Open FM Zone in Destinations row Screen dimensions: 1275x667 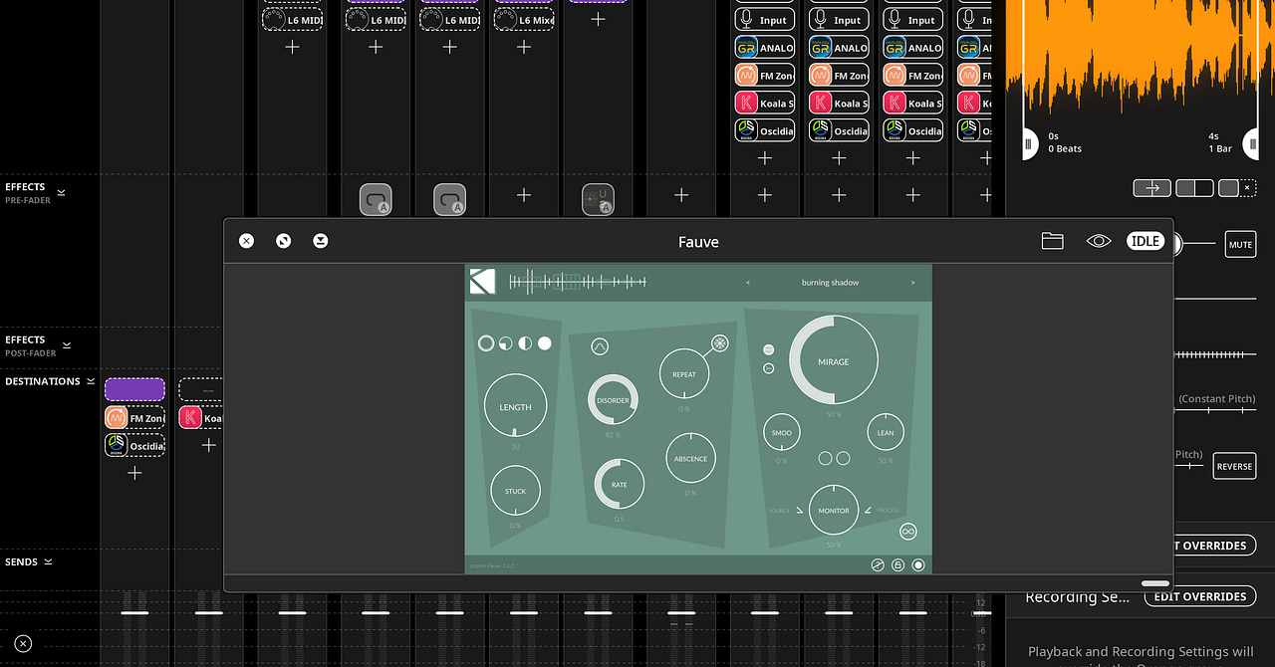point(134,418)
